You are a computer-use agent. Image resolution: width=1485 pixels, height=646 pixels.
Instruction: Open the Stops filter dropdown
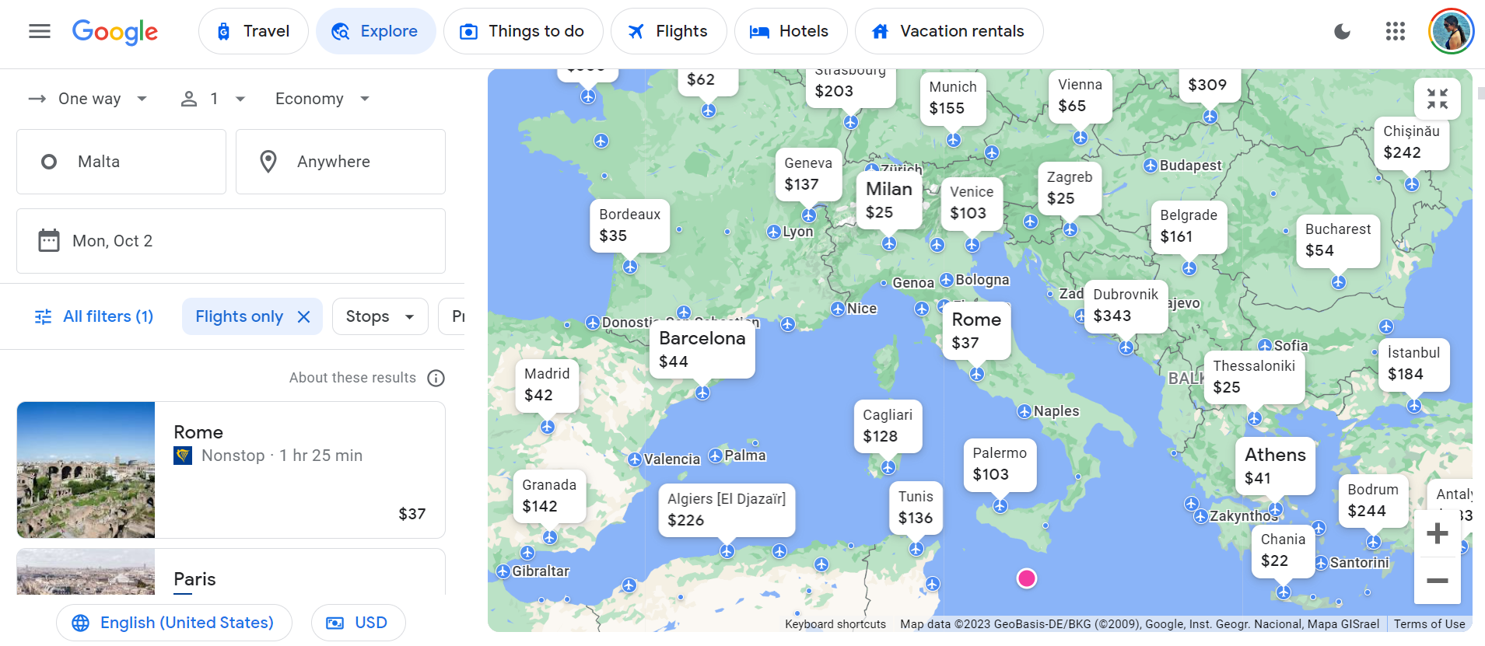380,316
